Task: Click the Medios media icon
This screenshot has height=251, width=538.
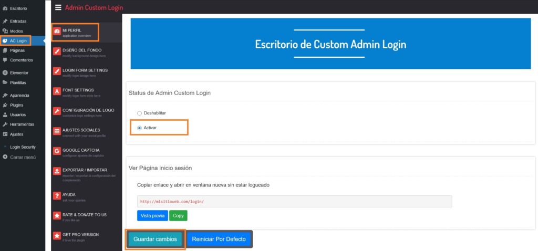Action: (5, 31)
